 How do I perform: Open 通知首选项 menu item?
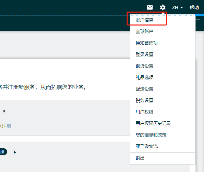click(x=146, y=43)
